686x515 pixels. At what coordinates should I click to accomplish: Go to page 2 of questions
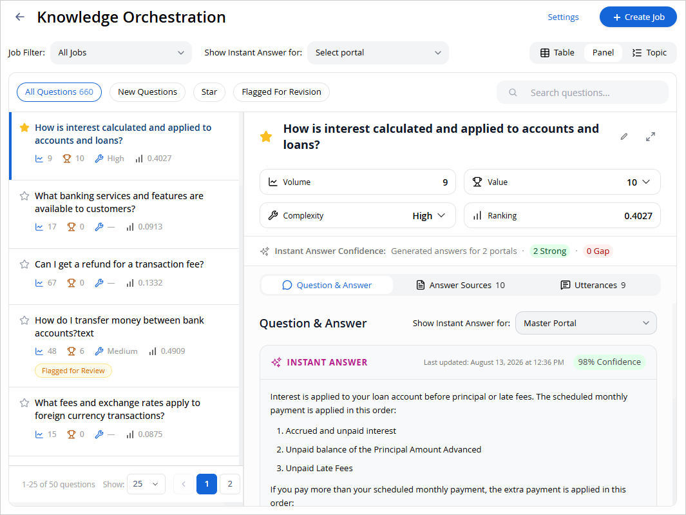(x=230, y=484)
